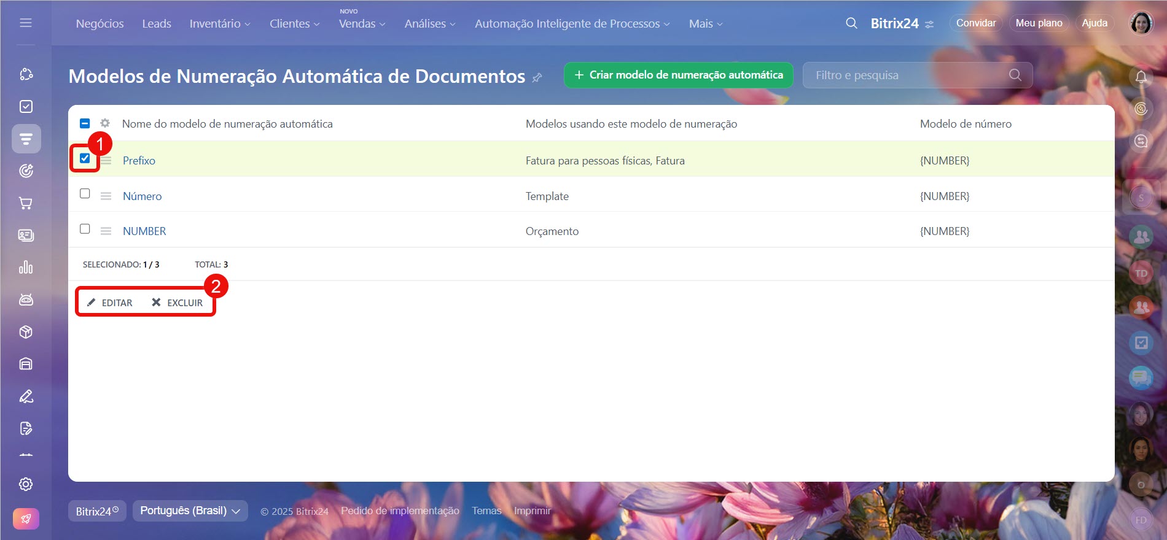Open the Negócios menu item
The width and height of the screenshot is (1167, 540).
(x=100, y=24)
